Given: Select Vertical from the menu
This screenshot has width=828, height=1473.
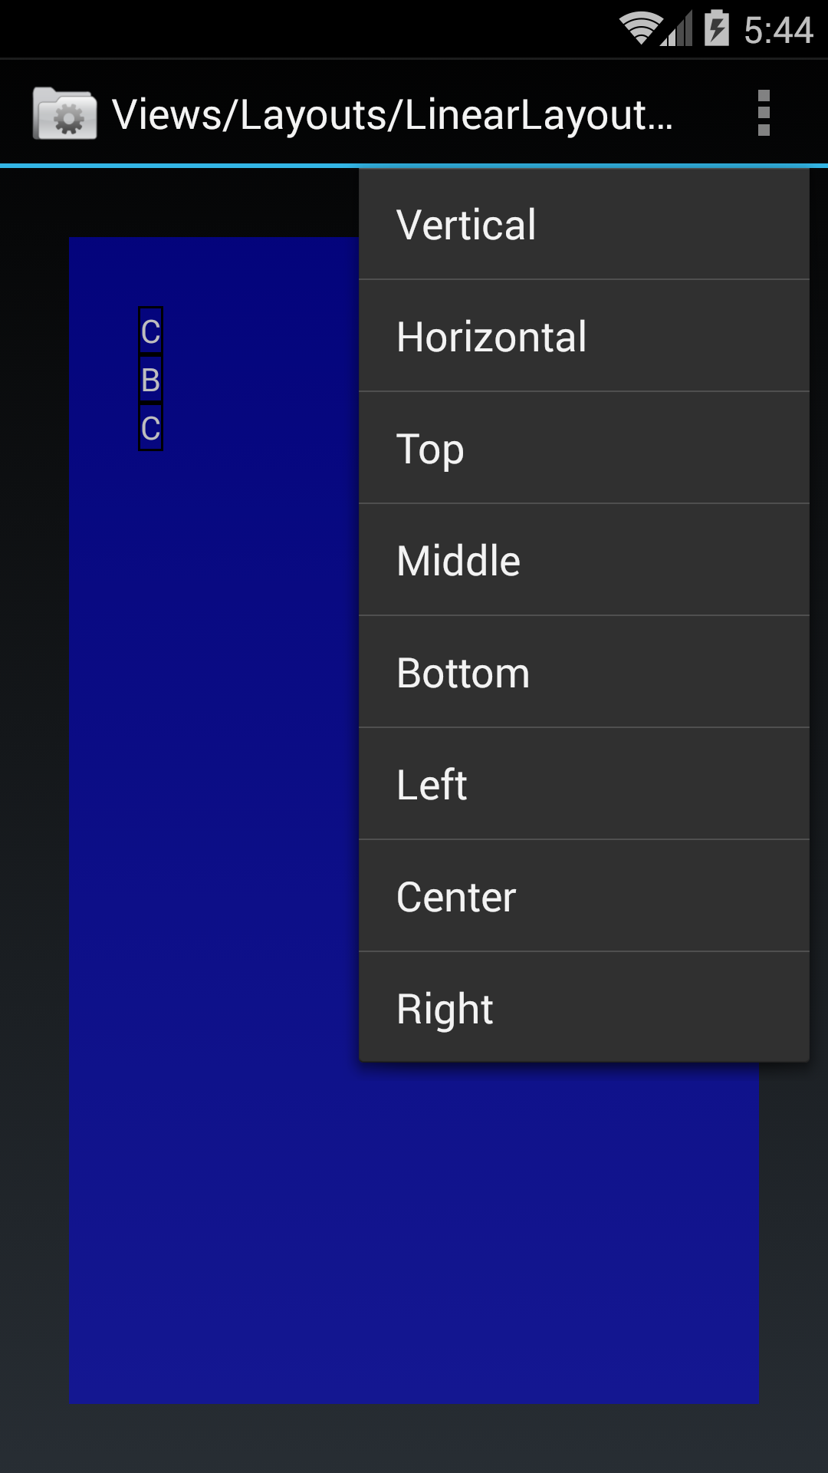Looking at the screenshot, I should pos(584,225).
